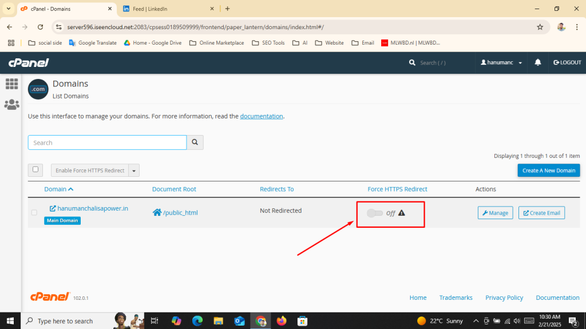The image size is (586, 329).
Task: Check the hanumanchalisapower.in row checkbox
Action: [x=34, y=212]
